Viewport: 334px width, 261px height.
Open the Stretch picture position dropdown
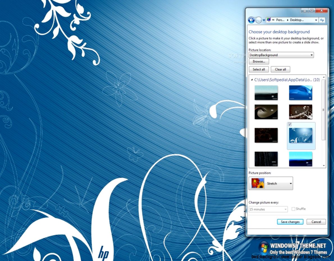pyautogui.click(x=291, y=183)
